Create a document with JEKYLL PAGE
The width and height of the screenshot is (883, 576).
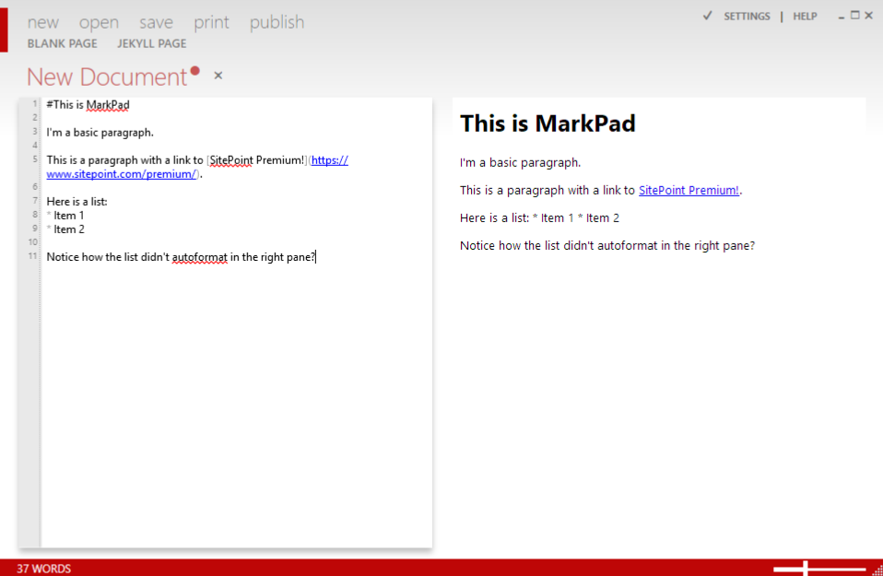(151, 43)
